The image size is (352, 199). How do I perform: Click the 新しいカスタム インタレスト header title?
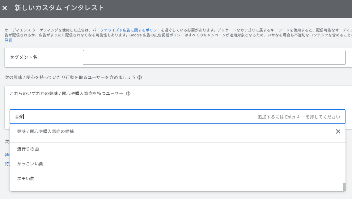coord(59,8)
